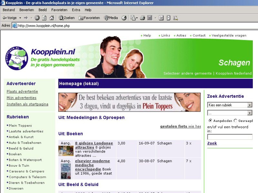Click the London guides ad thumbnail
The image size is (258, 193).
[x=66, y=151]
